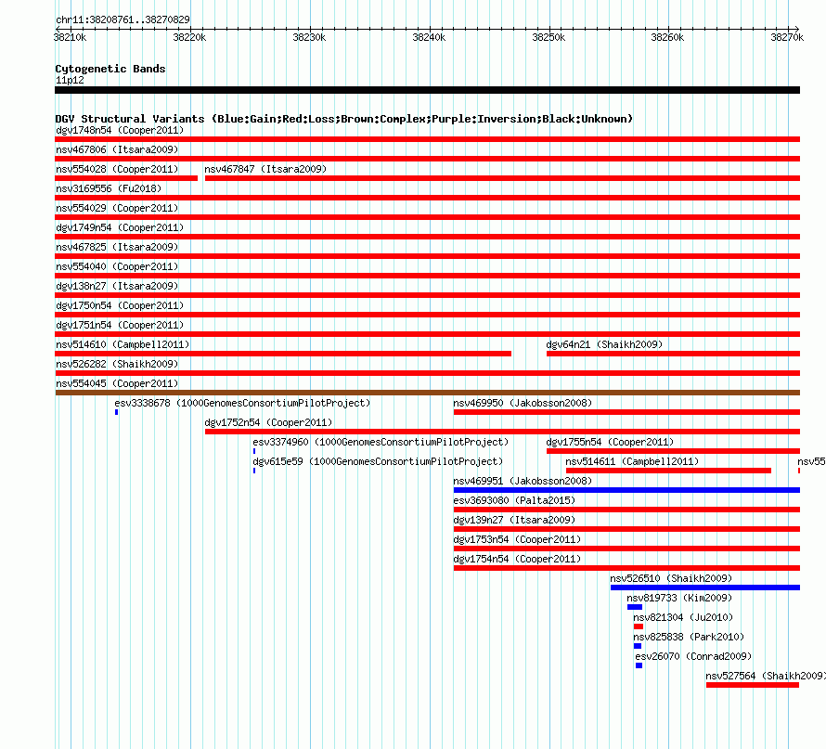Click the nsv527564 (Shaikh2009) label

766,676
